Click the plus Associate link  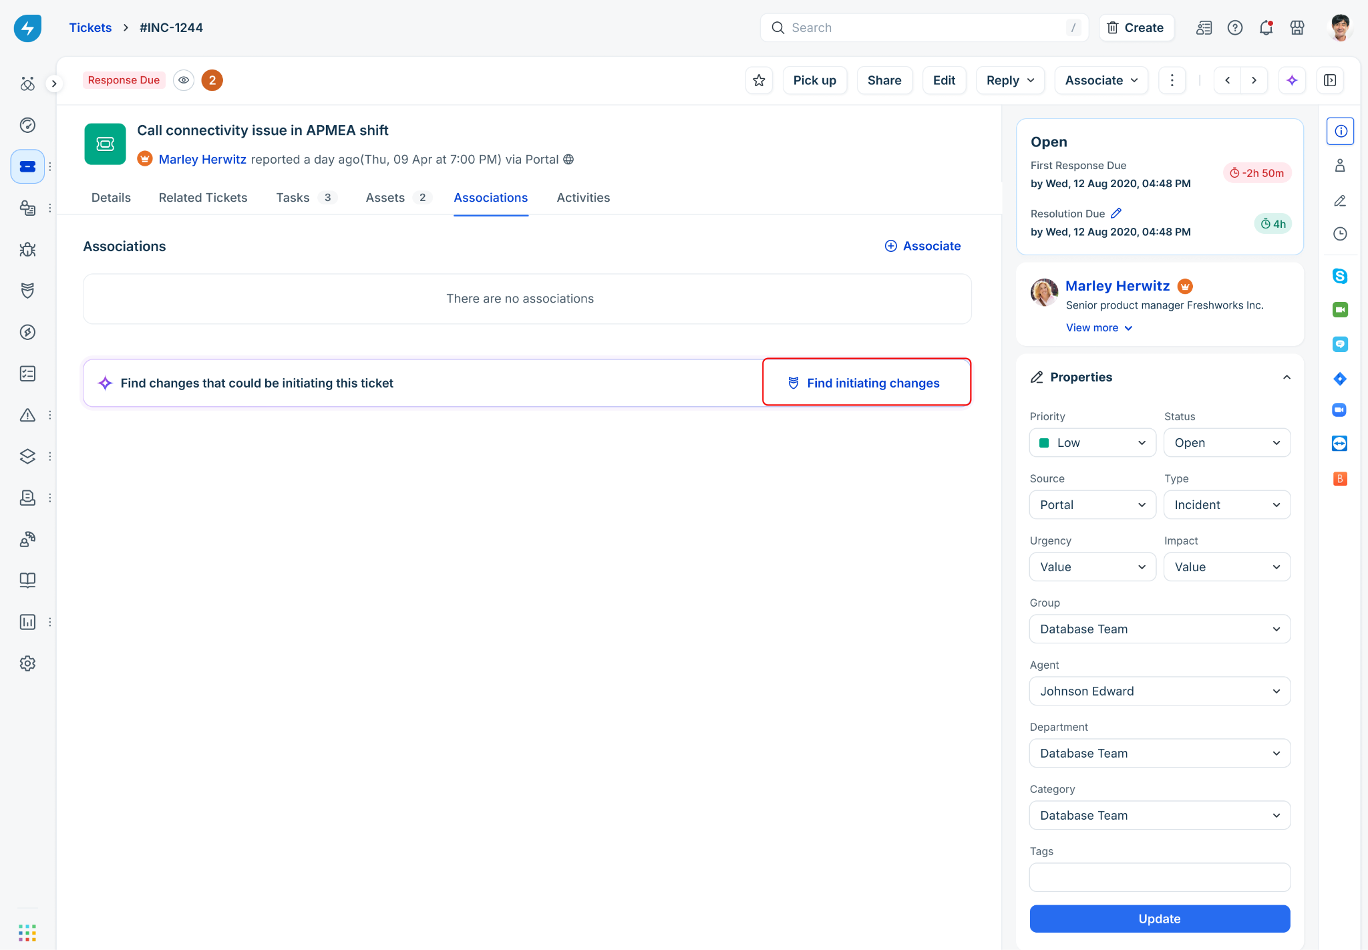click(922, 246)
